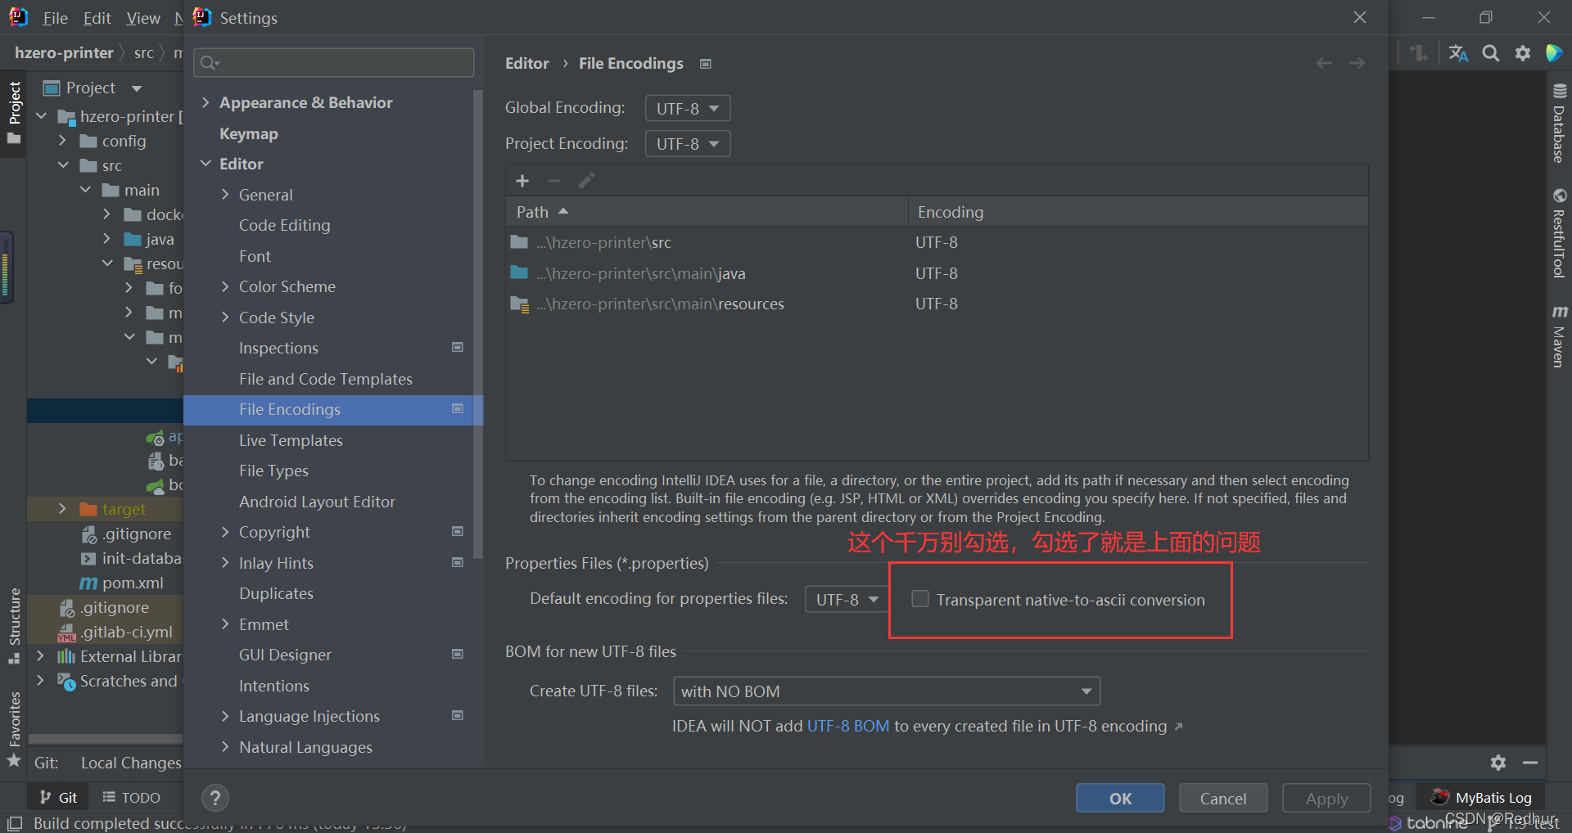The width and height of the screenshot is (1572, 833).
Task: Open the RestfulTool side panel
Action: pyautogui.click(x=1559, y=233)
